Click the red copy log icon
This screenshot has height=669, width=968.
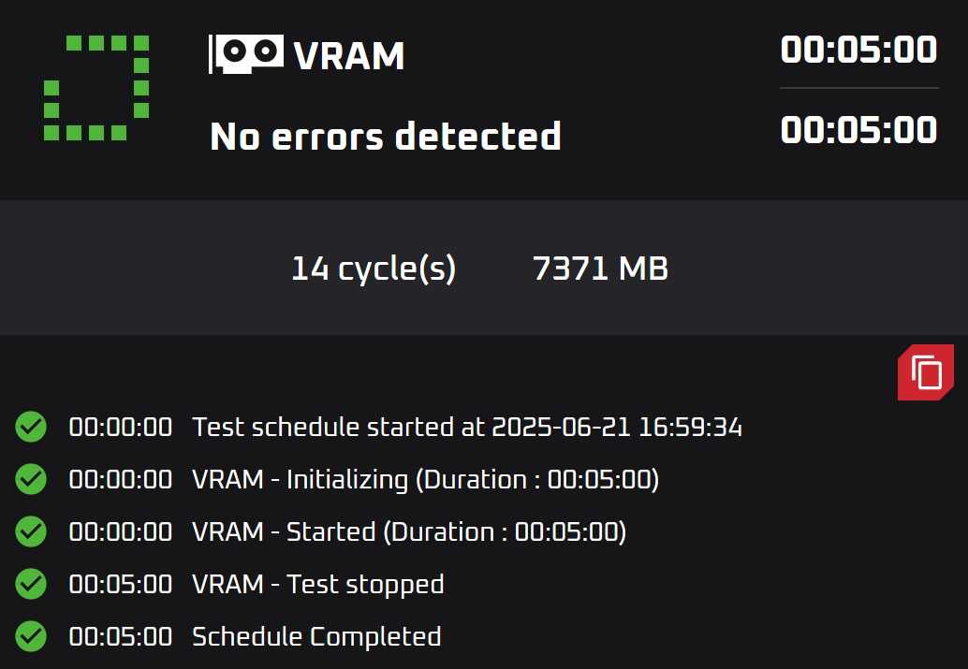[x=925, y=372]
